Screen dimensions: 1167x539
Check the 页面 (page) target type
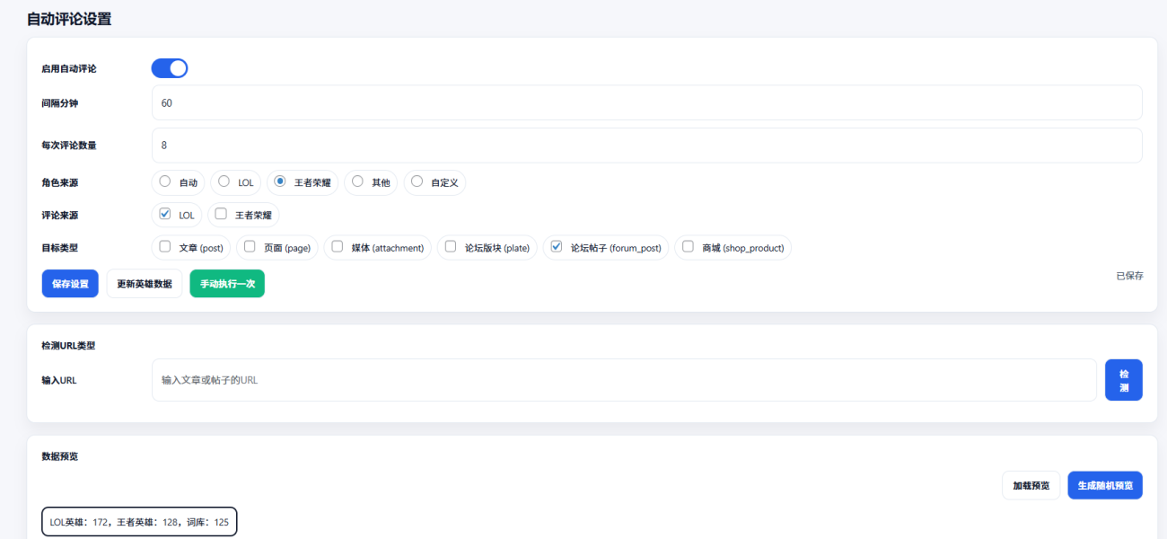(x=250, y=247)
